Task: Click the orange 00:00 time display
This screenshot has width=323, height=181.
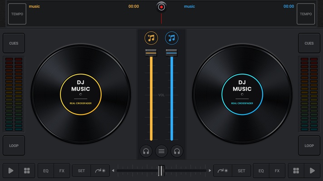Action: click(134, 6)
